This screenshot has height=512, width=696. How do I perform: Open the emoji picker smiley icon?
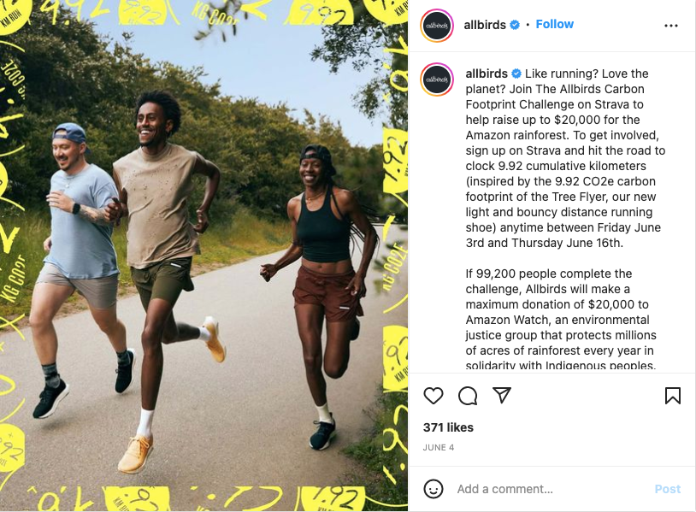click(434, 488)
